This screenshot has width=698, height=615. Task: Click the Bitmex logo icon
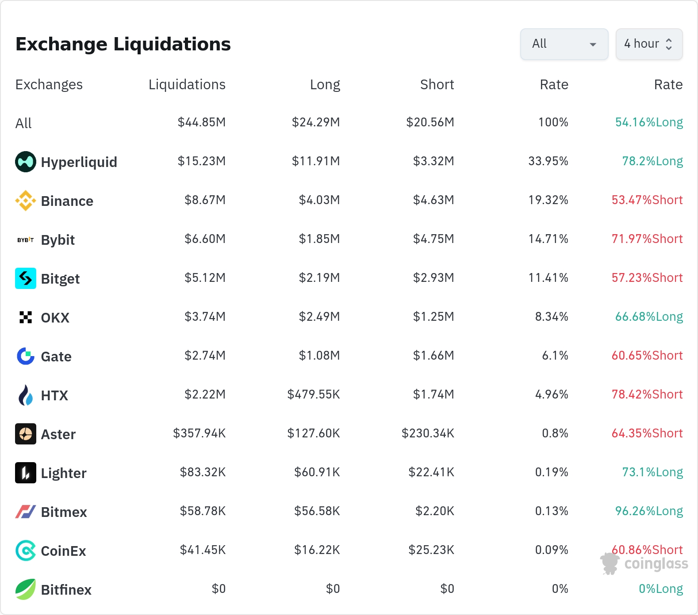point(26,512)
